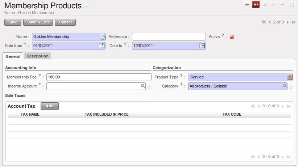The height and width of the screenshot is (167, 298).
Task: Open Product Type dropdown arrow
Action: [x=290, y=77]
